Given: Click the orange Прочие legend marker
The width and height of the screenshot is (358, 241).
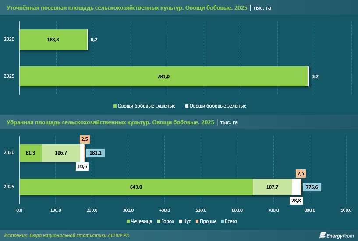Looking at the screenshot, I should coord(197,221).
